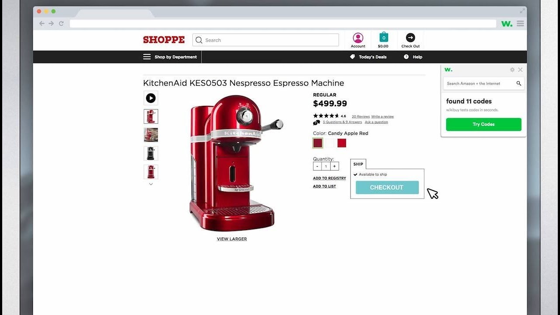The image size is (560, 315).
Task: Click the search magnifier in Wikibuy panel
Action: click(x=519, y=84)
